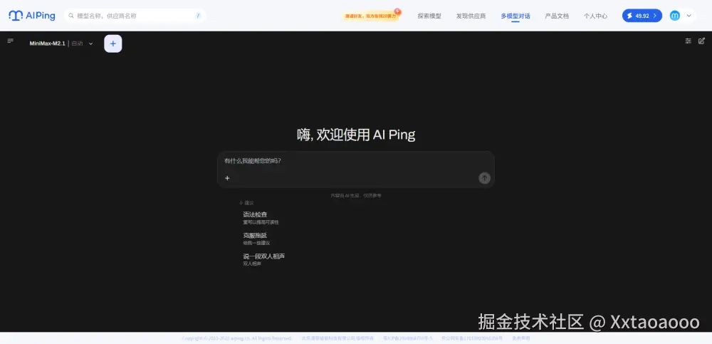Select 多模型对话 navigation item
Screen dimensions: 712x344
pos(515,16)
